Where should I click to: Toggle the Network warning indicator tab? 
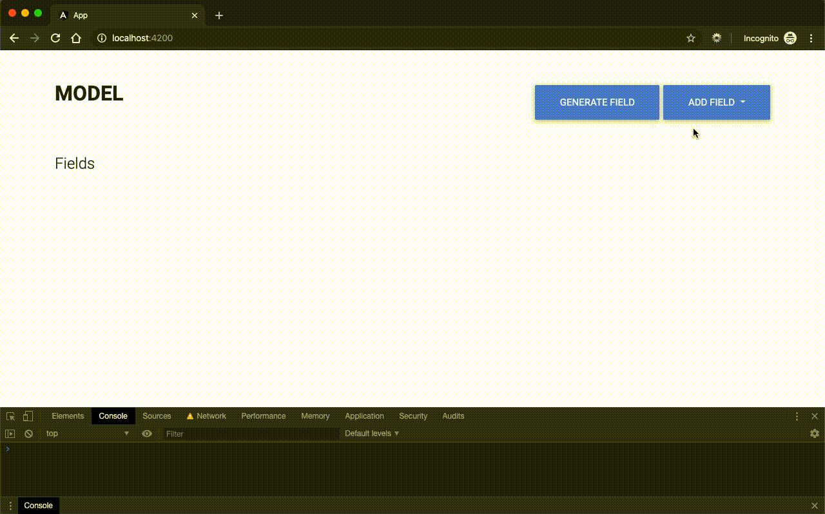[207, 416]
